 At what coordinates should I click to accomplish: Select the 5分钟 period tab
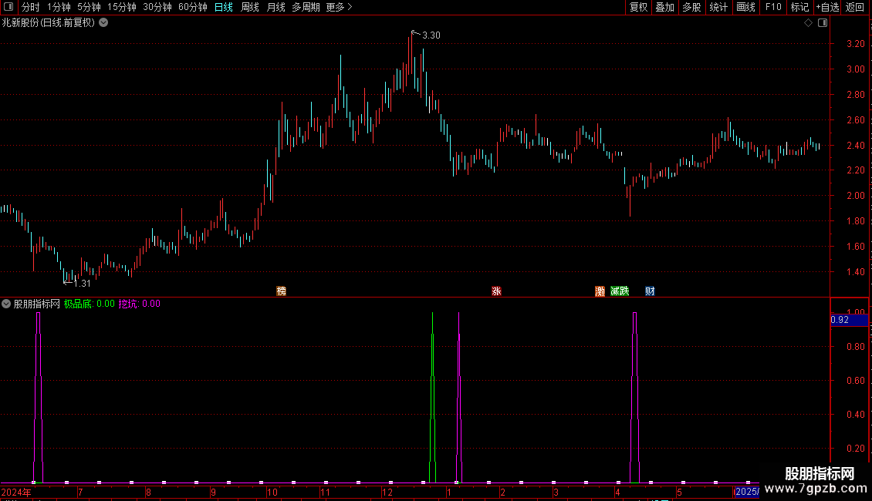tap(89, 7)
